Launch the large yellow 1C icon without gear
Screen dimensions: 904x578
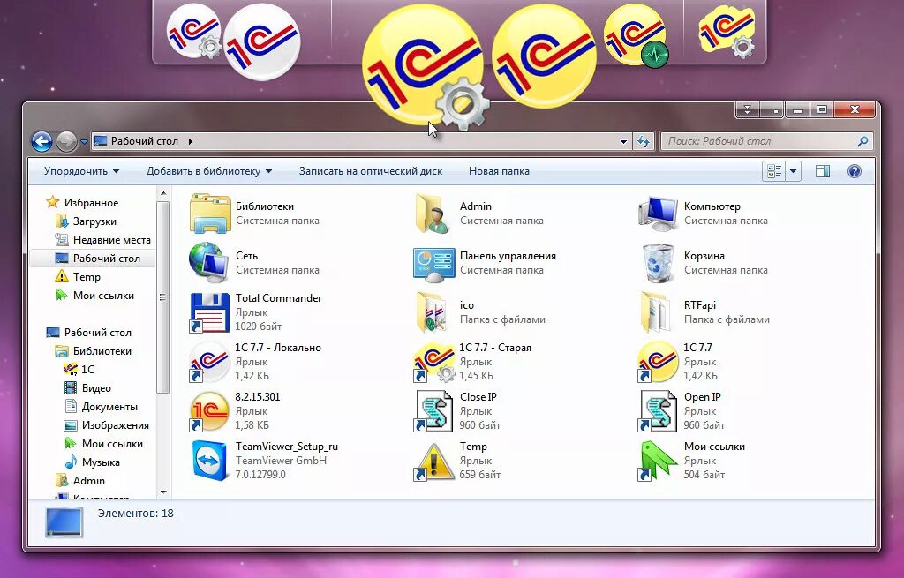(x=545, y=57)
